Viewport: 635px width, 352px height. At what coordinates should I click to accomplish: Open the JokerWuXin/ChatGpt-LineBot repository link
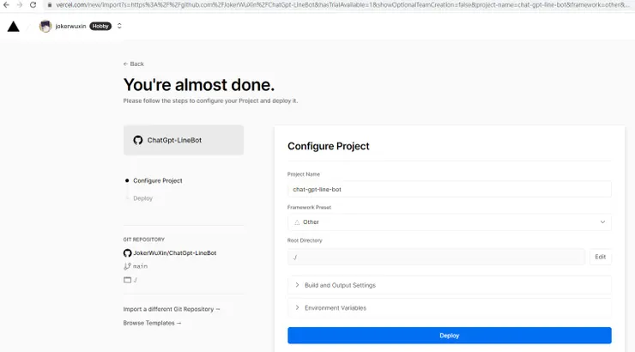[x=174, y=253]
